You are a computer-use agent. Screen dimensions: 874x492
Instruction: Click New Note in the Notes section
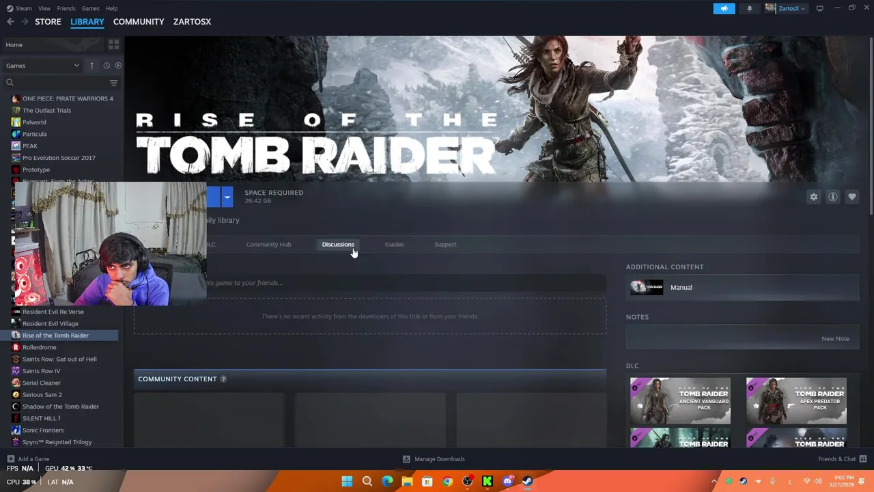[835, 338]
